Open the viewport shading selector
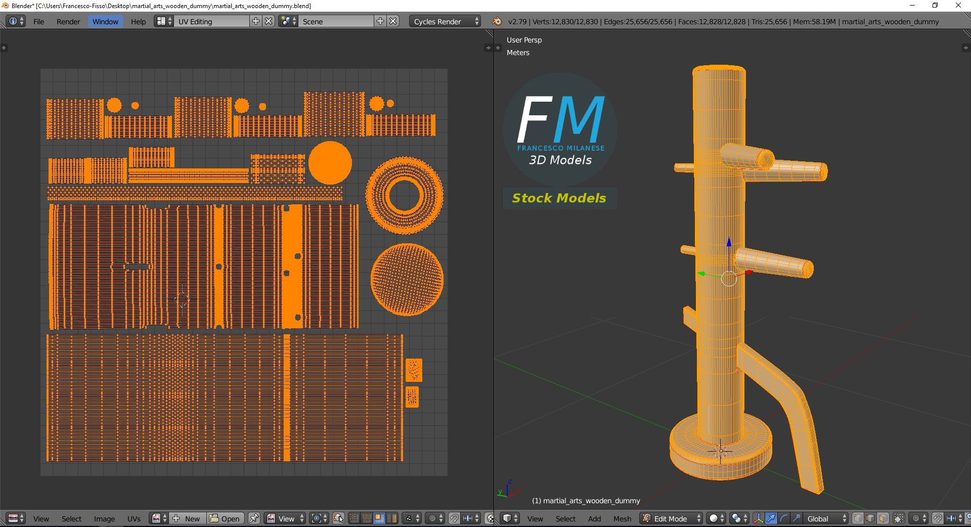971x527 pixels. coord(716,518)
